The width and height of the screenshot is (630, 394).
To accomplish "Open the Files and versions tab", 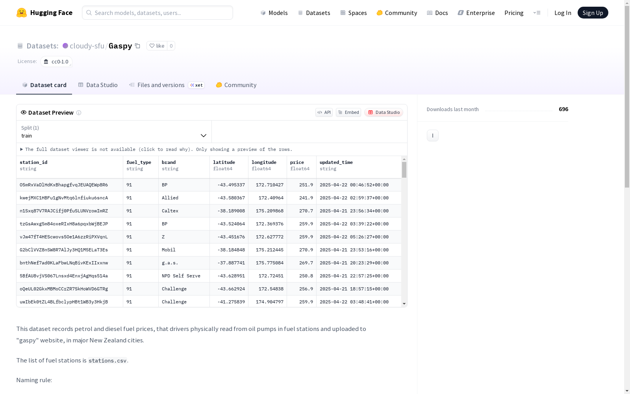I will (x=167, y=85).
